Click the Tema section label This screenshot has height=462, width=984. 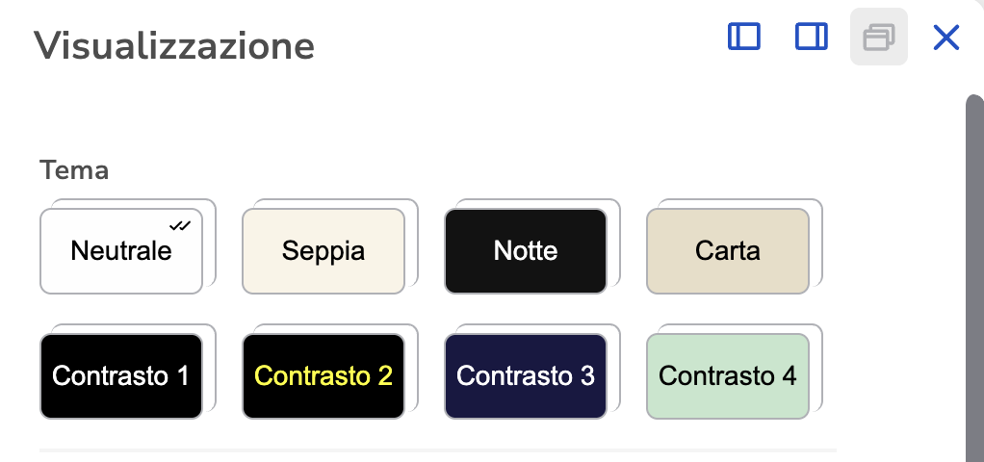click(x=74, y=170)
